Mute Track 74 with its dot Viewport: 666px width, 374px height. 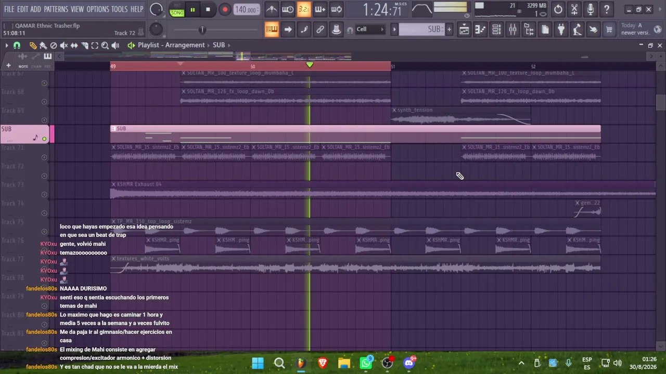click(x=44, y=213)
